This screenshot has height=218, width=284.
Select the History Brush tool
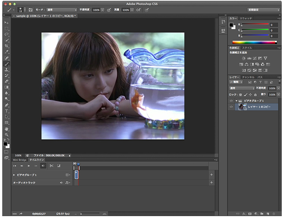(x=6, y=75)
